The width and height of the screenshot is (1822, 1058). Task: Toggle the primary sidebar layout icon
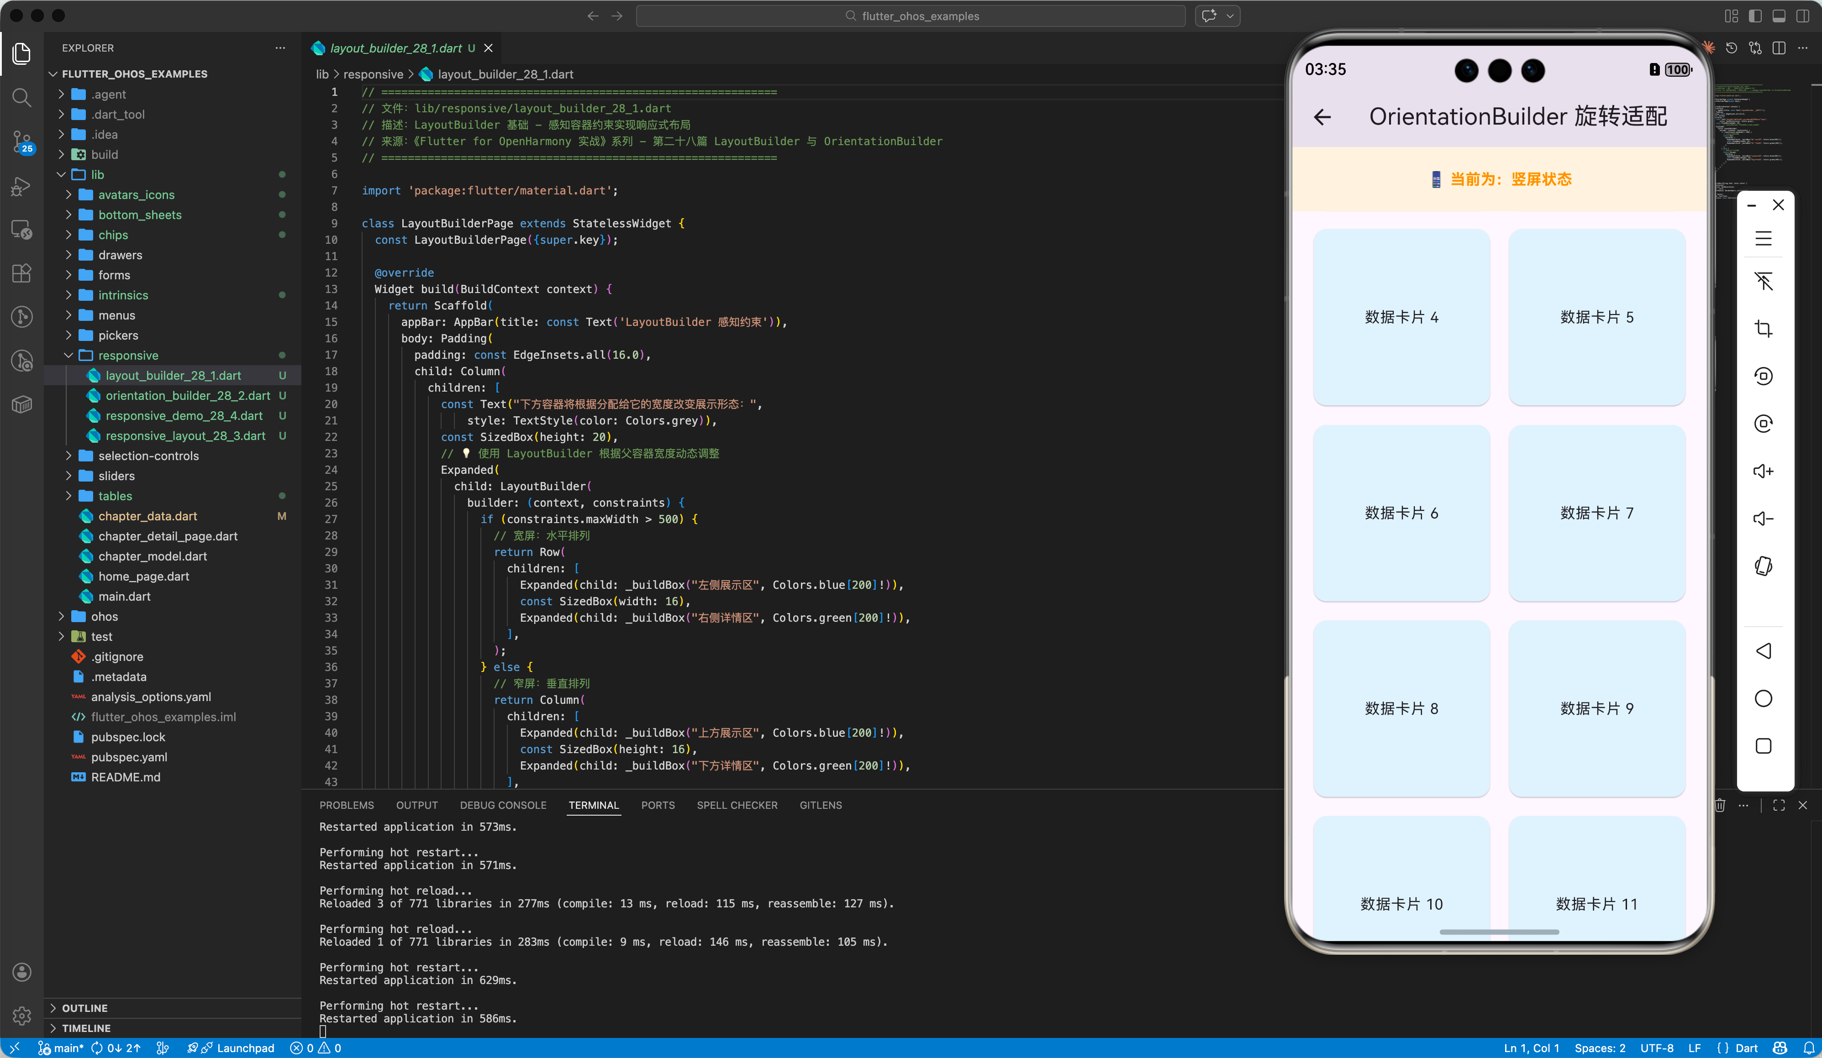1755,16
